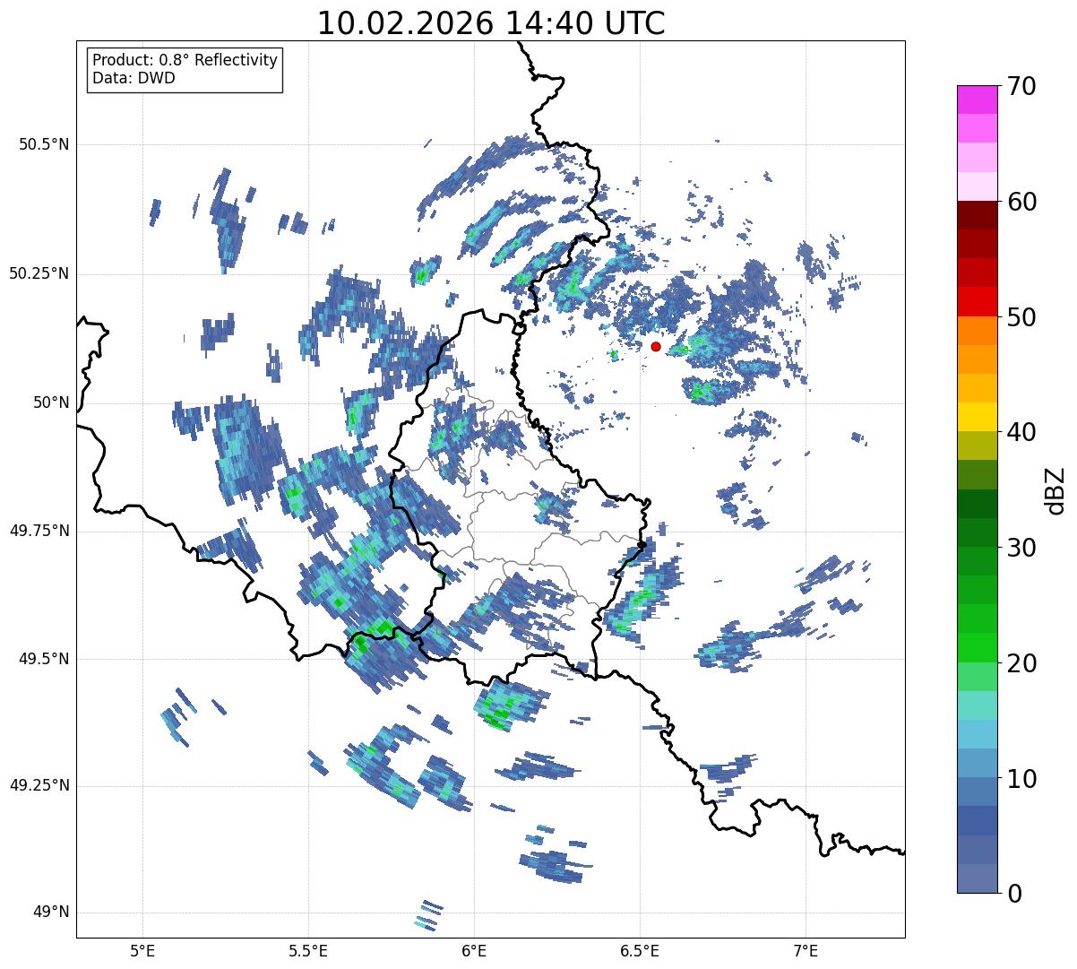
Task: Click the bright red 50 dBZ color band
Action: coord(976,301)
